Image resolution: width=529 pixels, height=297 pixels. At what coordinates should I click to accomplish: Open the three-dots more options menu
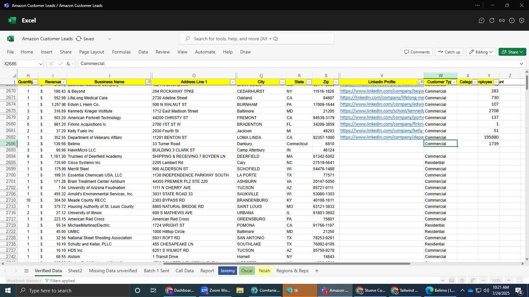pyautogui.click(x=477, y=5)
